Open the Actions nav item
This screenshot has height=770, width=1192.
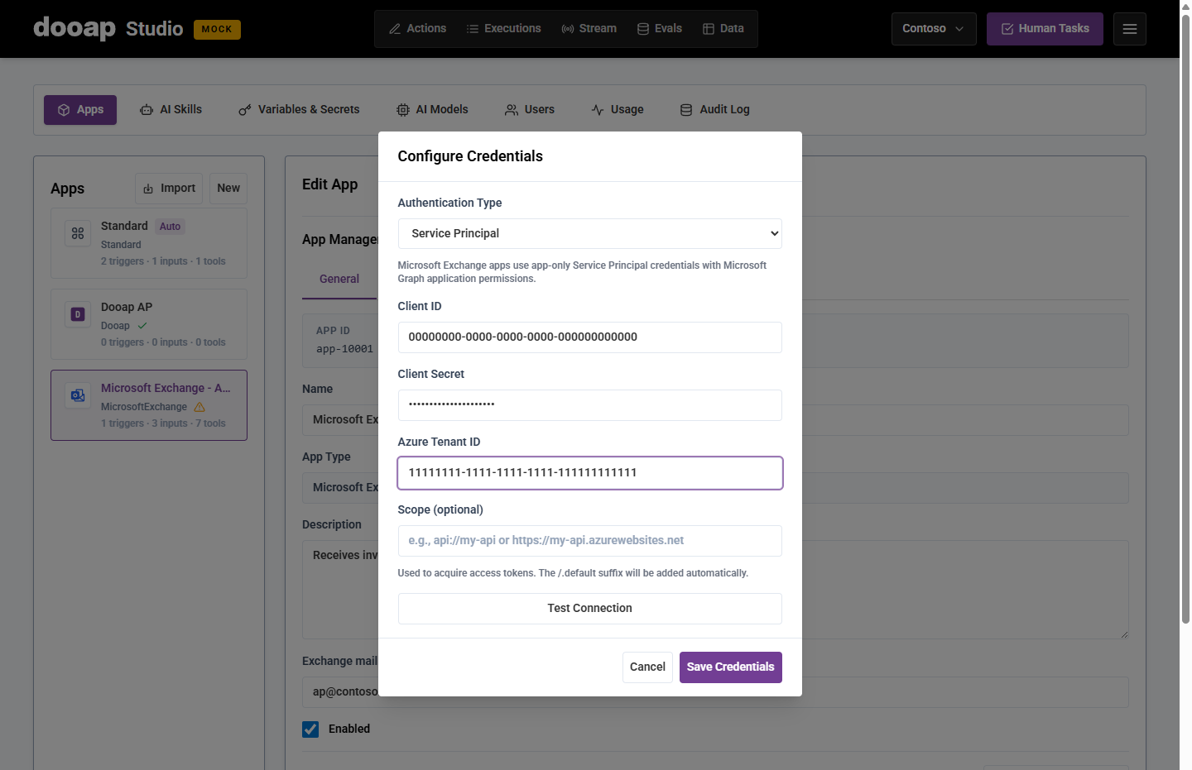click(x=418, y=29)
